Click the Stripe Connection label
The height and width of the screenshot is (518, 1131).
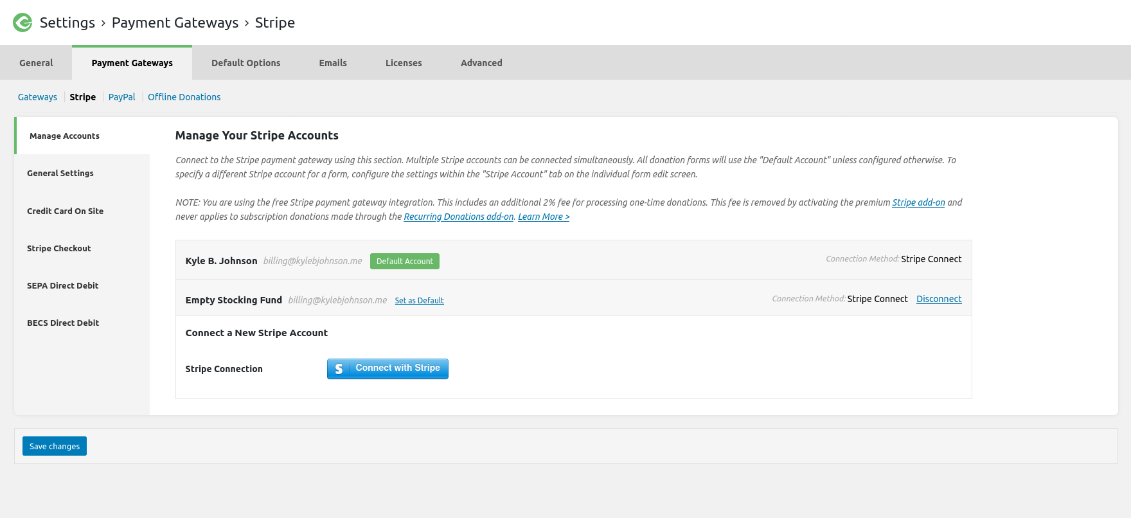[224, 369]
